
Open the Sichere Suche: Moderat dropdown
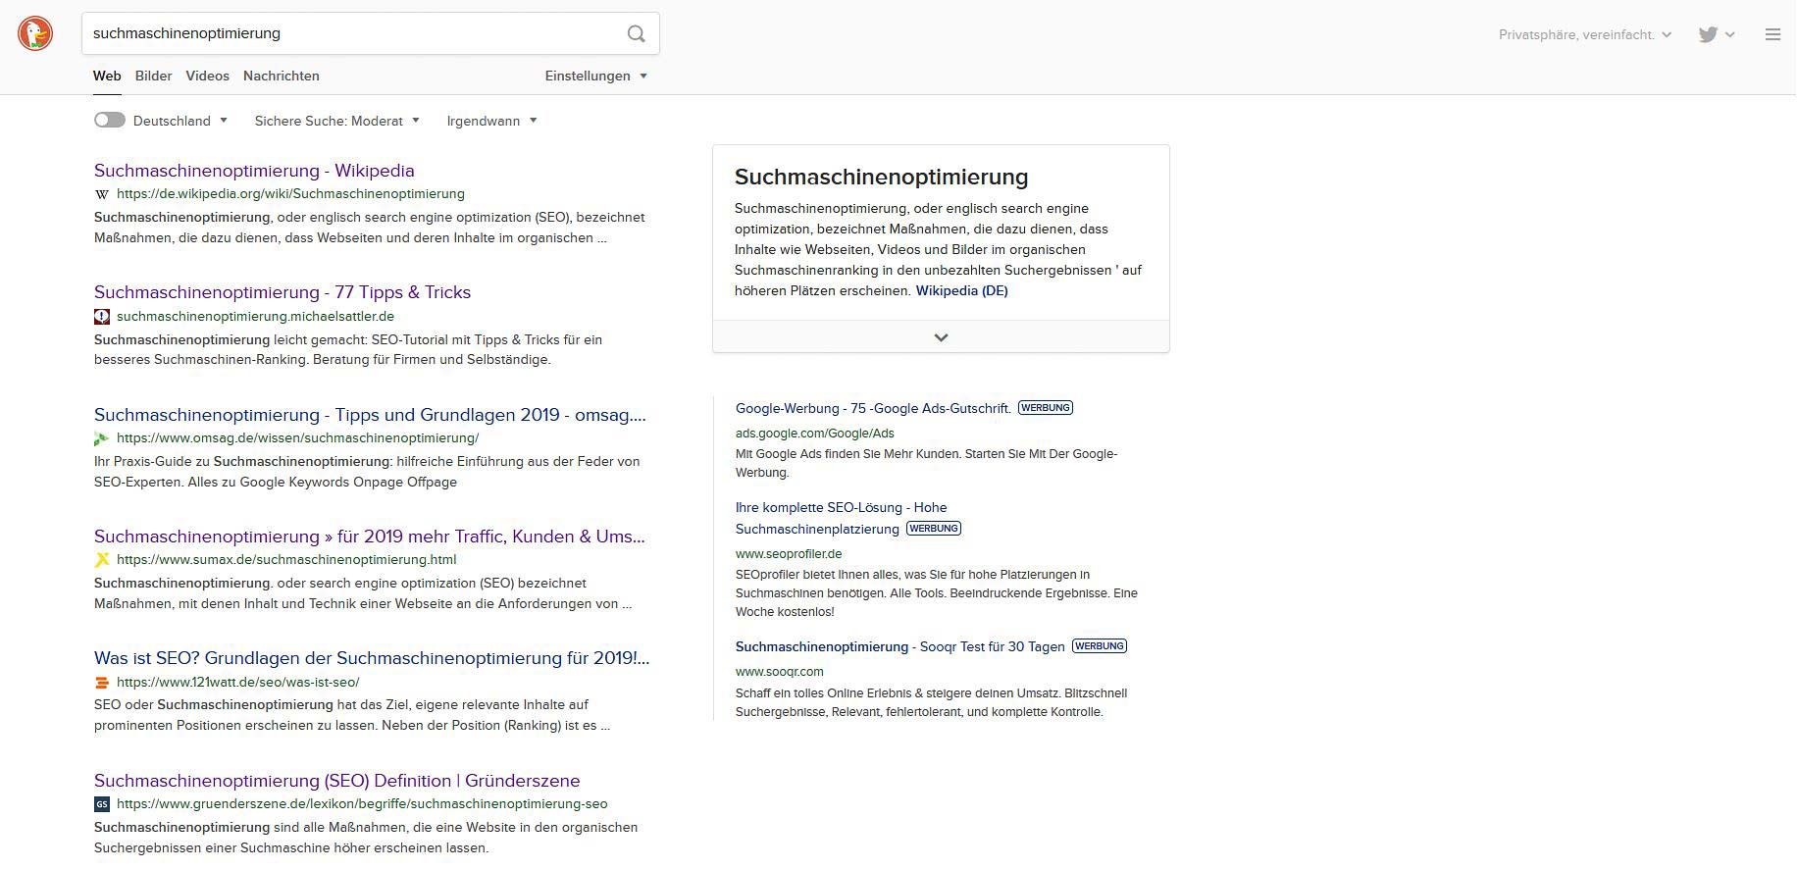(x=337, y=121)
